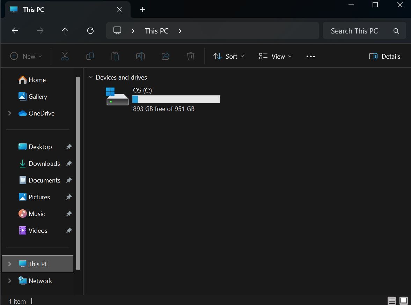
Task: Unpin Videos using its pin icon
Action: tap(69, 231)
